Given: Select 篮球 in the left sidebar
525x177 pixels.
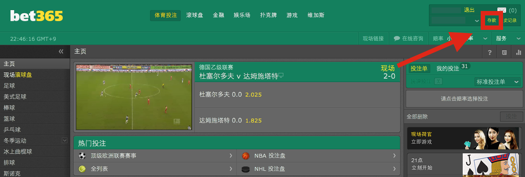Looking at the screenshot, I should [35, 119].
